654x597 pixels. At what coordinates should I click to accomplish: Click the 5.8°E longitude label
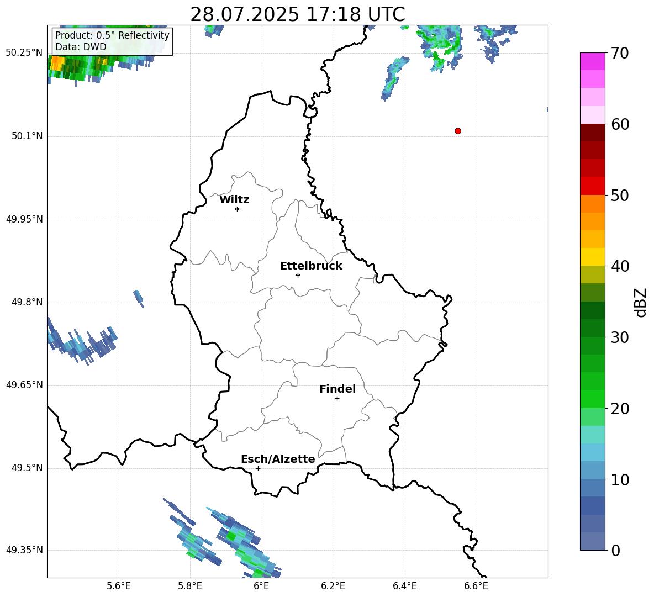pyautogui.click(x=190, y=586)
